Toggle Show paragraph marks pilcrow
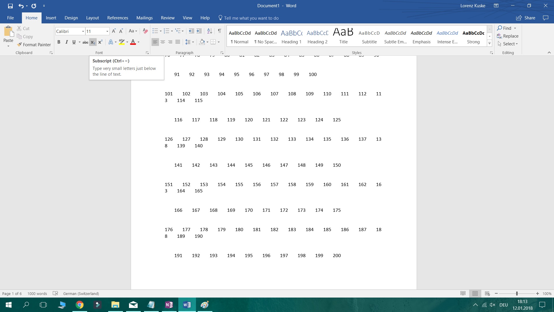 [220, 31]
